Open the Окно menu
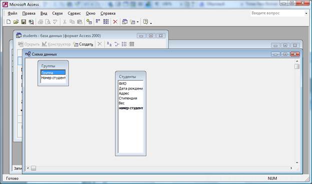The height and width of the screenshot is (184, 312). (91, 14)
